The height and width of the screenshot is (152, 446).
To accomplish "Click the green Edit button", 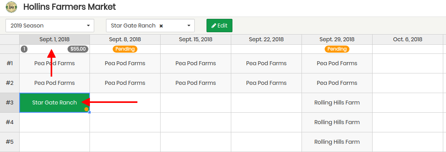I will (x=219, y=26).
